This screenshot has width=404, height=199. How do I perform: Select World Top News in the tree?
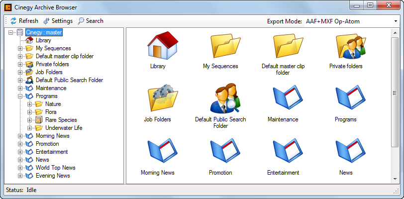point(56,168)
